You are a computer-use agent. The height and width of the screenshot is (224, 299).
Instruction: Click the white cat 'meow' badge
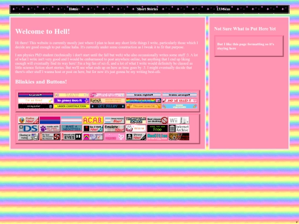(136, 128)
